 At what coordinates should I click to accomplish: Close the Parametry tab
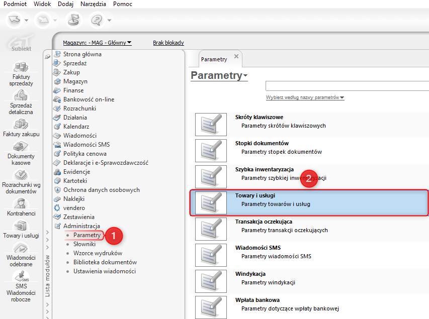tap(236, 56)
